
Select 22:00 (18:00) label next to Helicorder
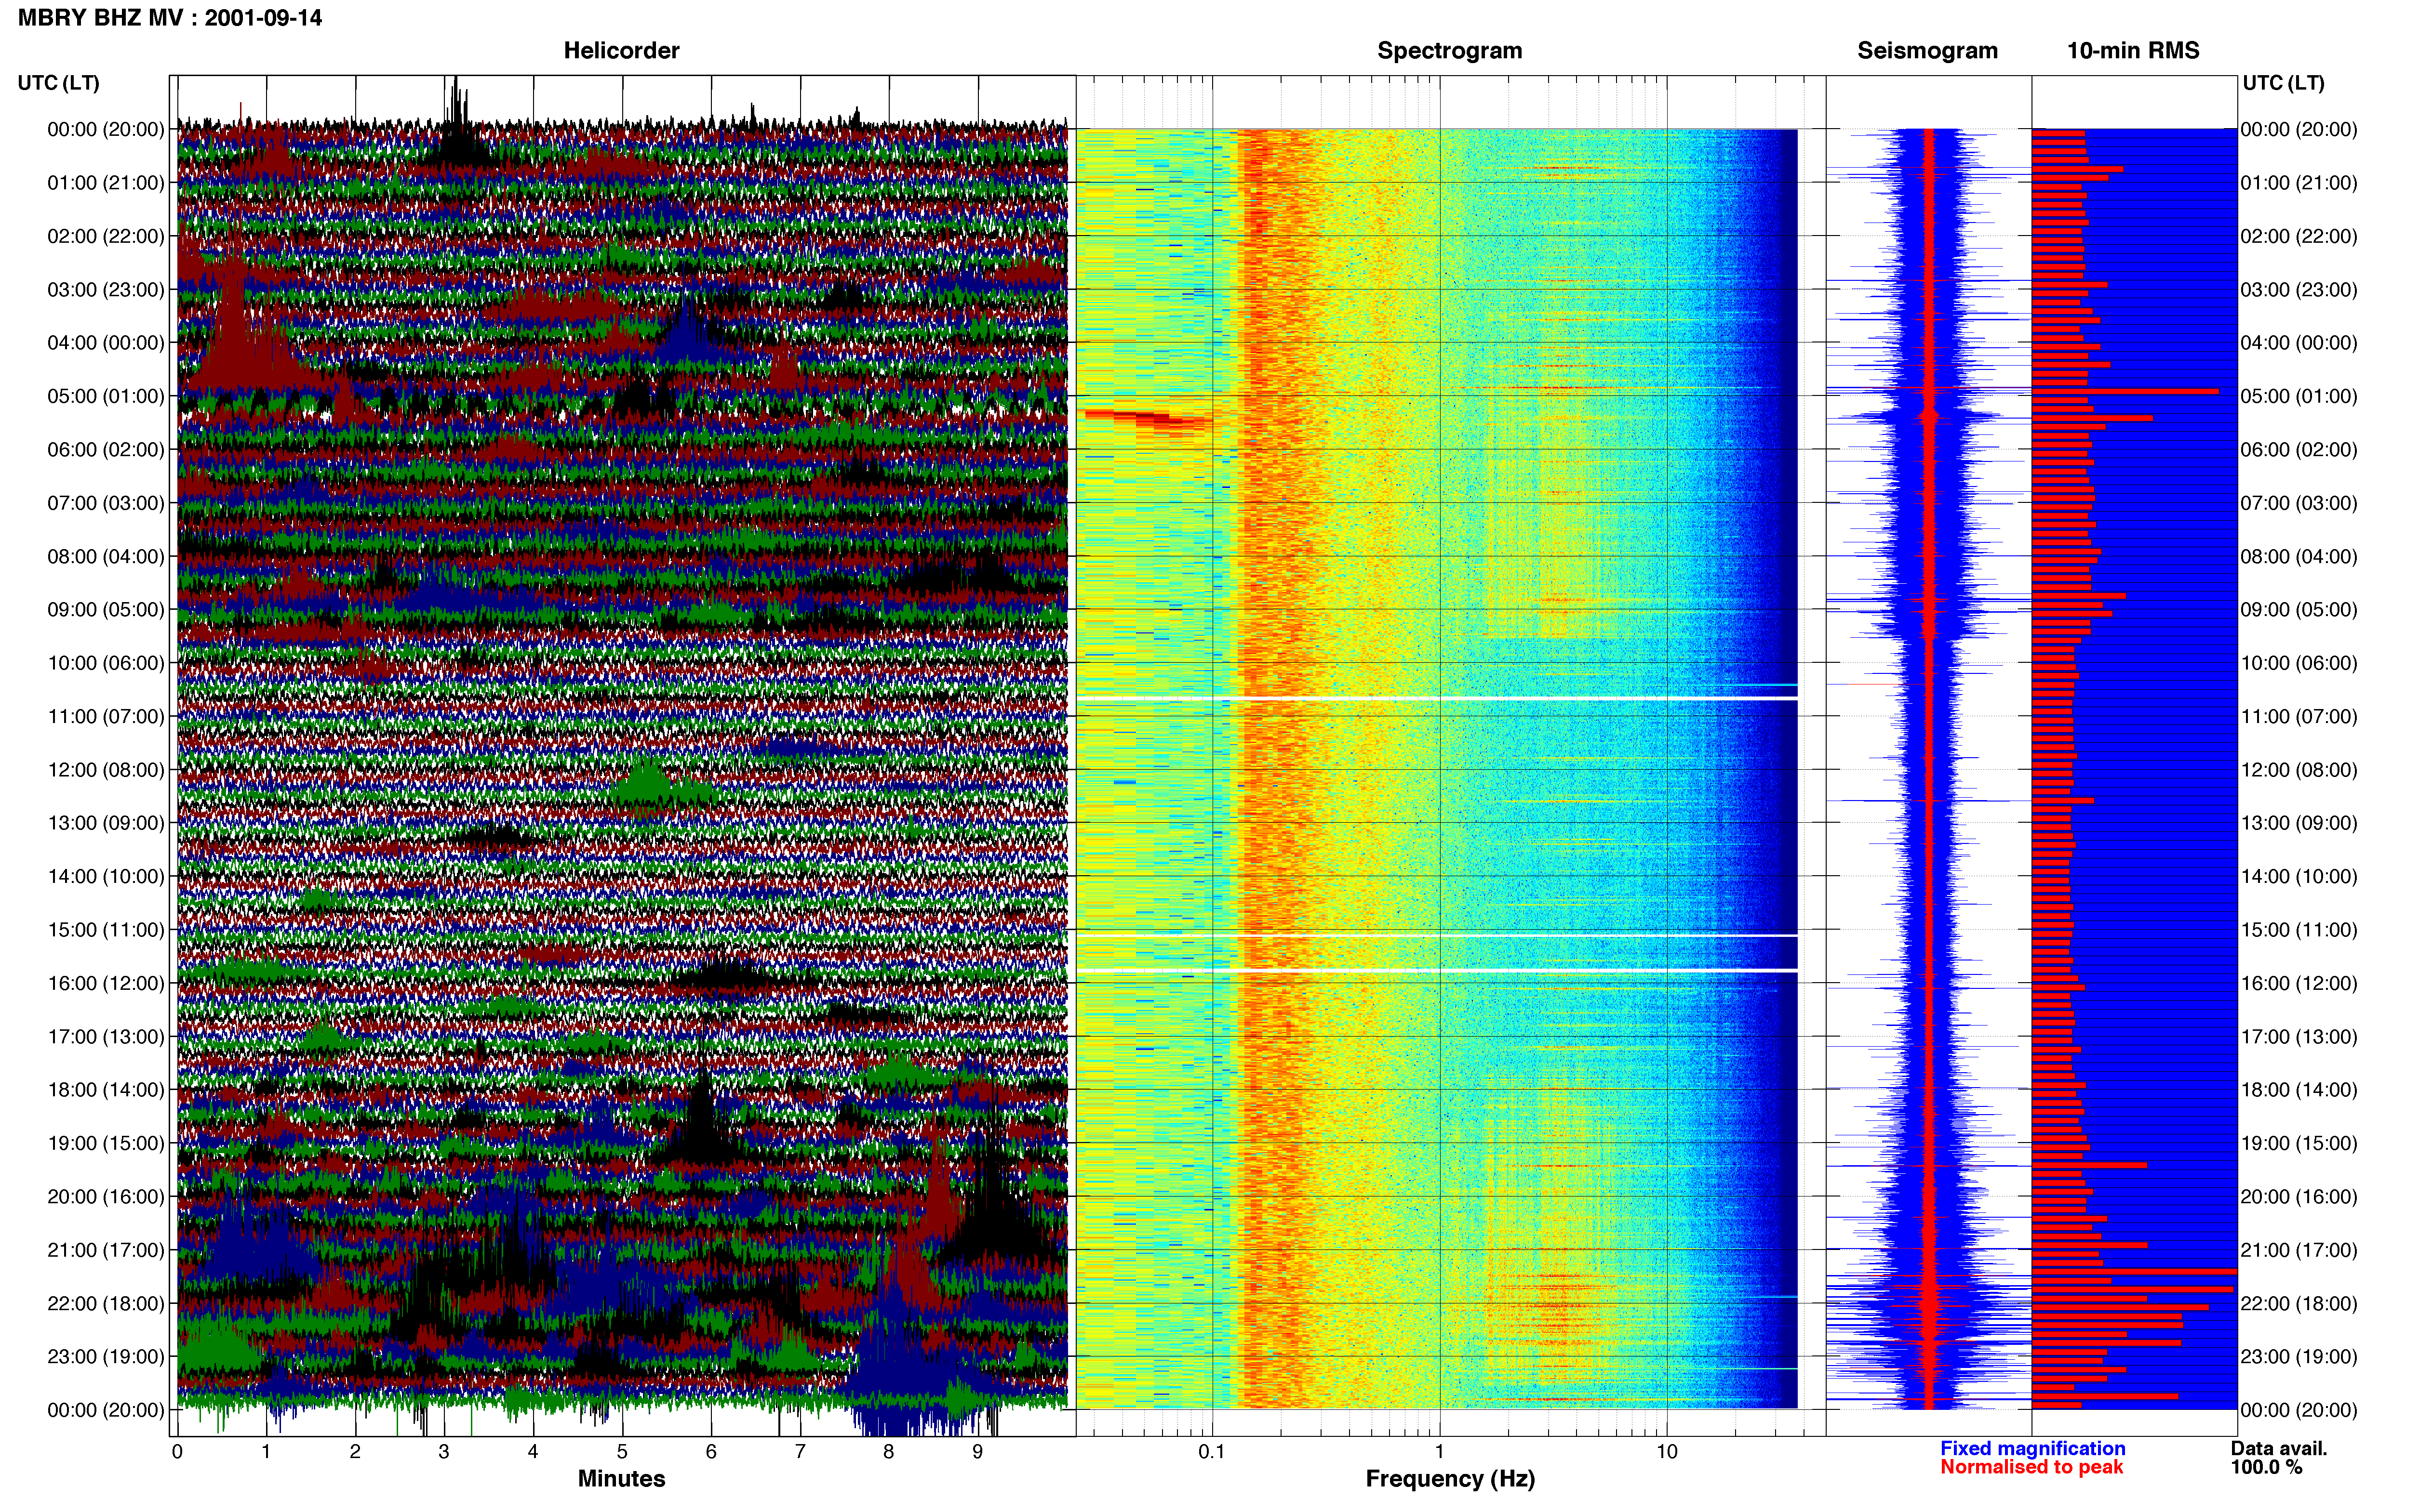106,1304
